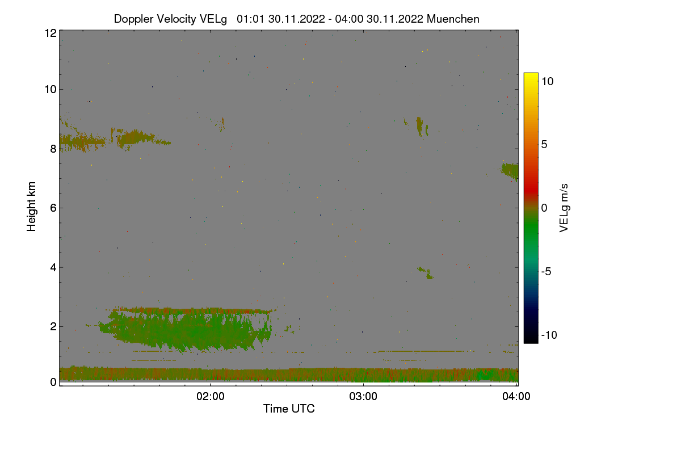The image size is (681, 454).
Task: Click the height axis label '4'
Action: pyautogui.click(x=53, y=267)
